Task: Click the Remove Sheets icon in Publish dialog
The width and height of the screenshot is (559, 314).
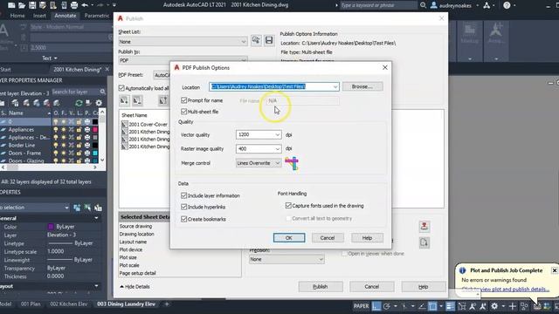Action: pos(137,101)
